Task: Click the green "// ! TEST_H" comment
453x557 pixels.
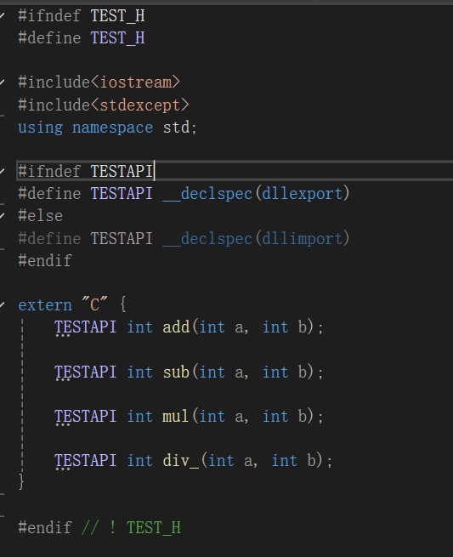Action: (x=131, y=527)
